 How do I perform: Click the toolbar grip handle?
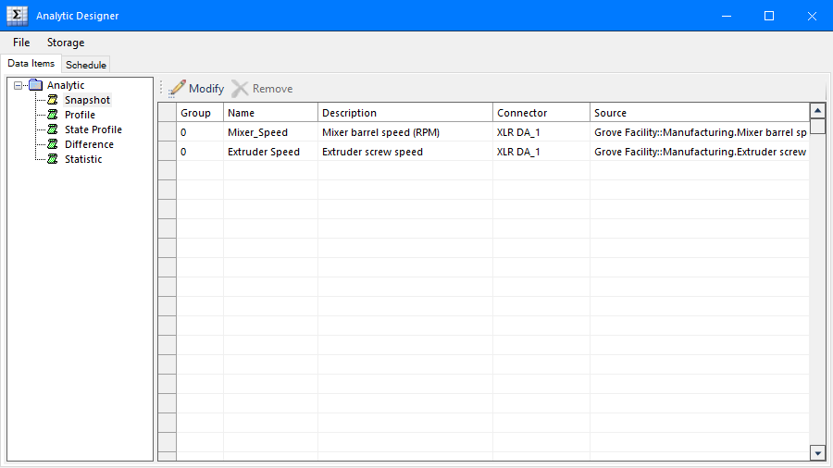point(161,88)
